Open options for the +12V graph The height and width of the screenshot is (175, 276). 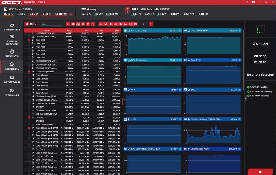179,119
